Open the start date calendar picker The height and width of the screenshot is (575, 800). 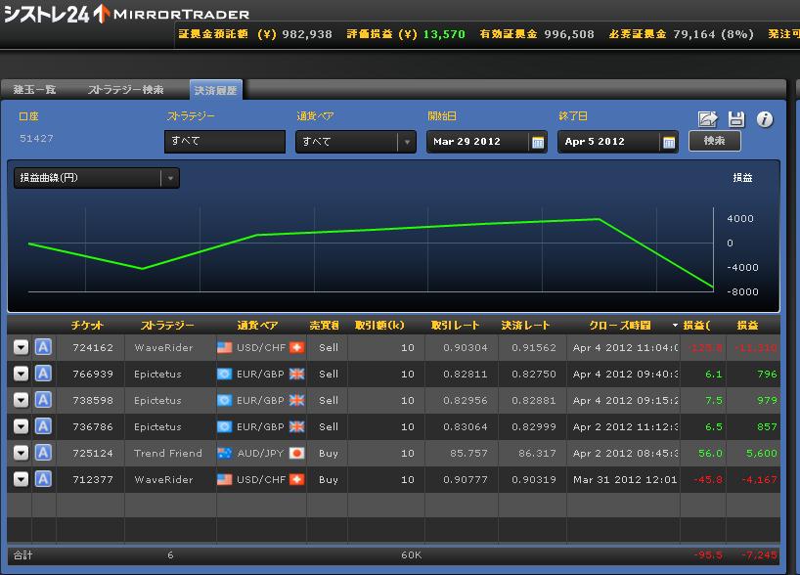tap(538, 142)
